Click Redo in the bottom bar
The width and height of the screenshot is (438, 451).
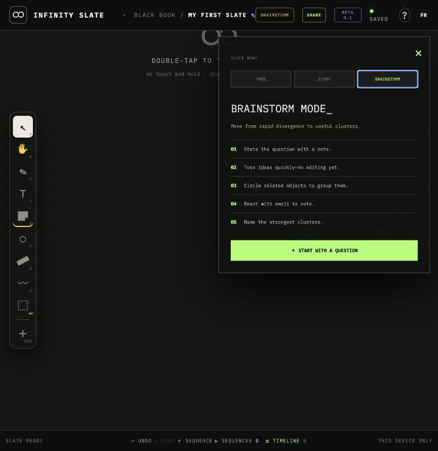(x=164, y=440)
